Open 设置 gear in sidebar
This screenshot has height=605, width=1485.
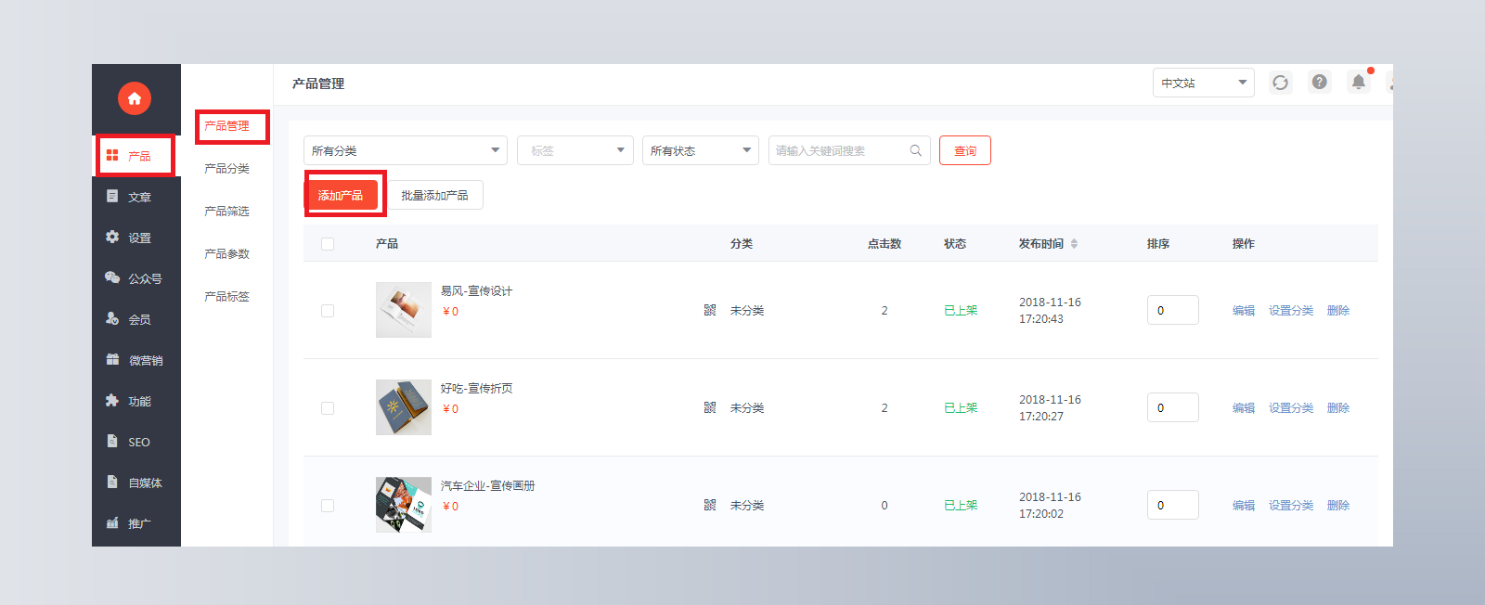(x=112, y=237)
